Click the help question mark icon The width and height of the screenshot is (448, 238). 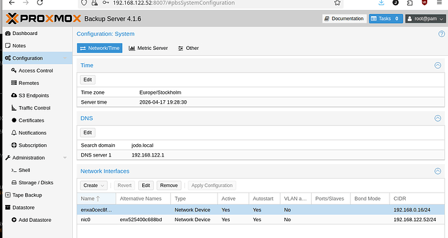point(442,34)
